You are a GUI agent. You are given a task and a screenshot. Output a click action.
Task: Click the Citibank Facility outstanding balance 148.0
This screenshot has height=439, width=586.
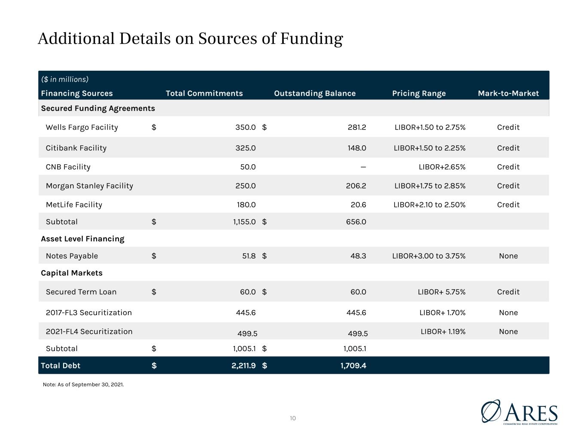pyautogui.click(x=357, y=148)
